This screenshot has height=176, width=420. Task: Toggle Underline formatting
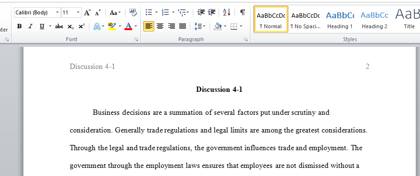pos(42,26)
